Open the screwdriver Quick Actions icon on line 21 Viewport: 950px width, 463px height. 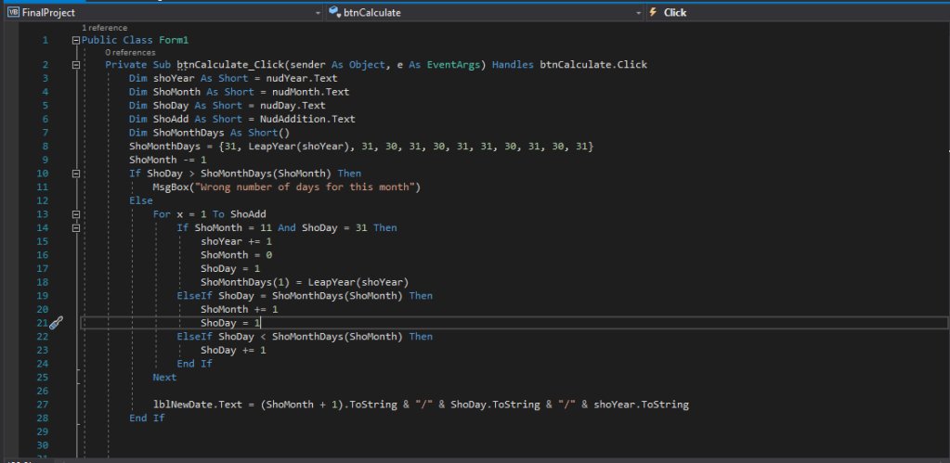(55, 323)
